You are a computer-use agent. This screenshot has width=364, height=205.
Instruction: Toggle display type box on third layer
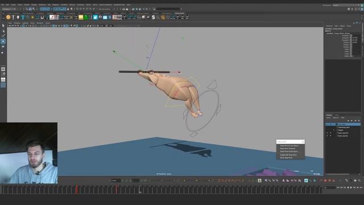point(334,130)
